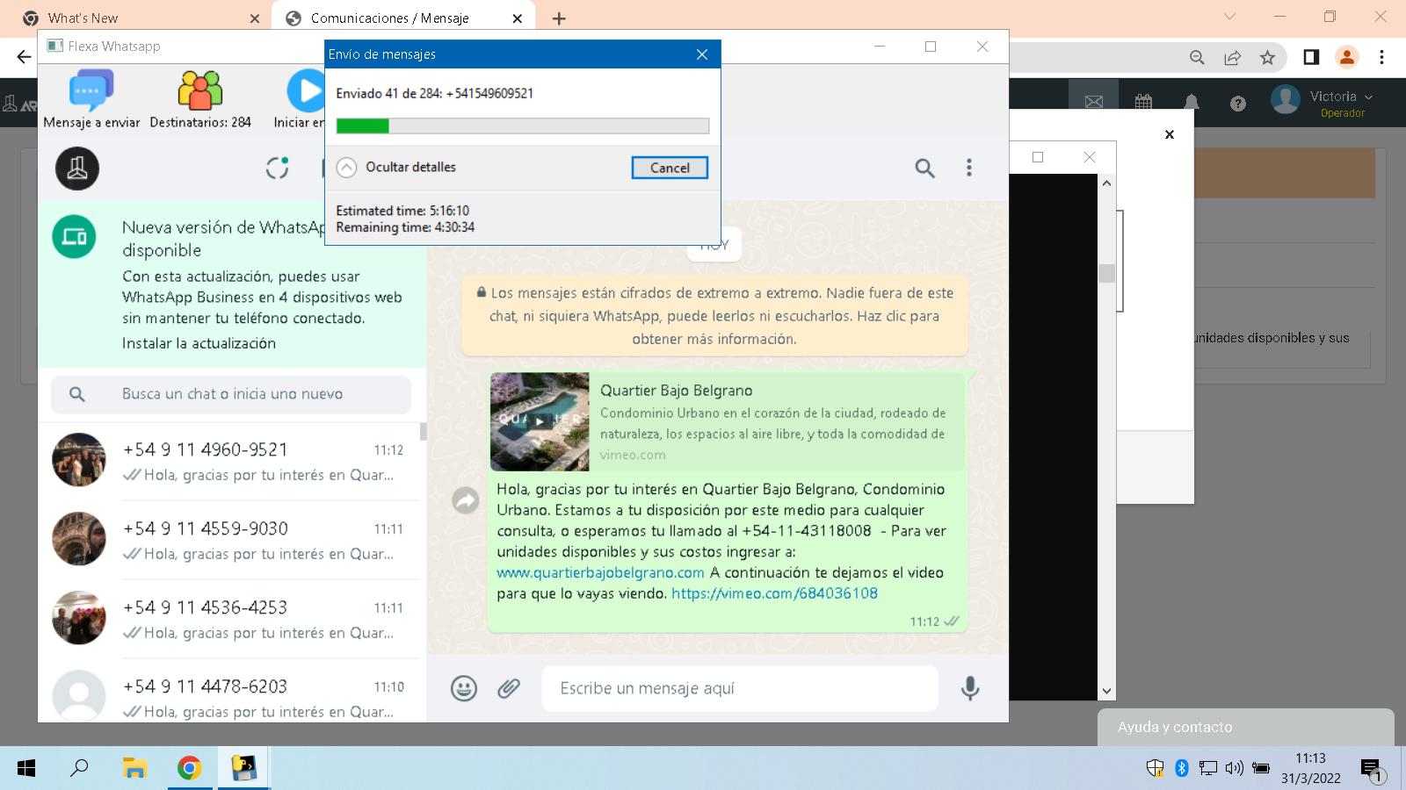Click the browser share page icon
Viewport: 1406px width, 790px height.
point(1233,57)
